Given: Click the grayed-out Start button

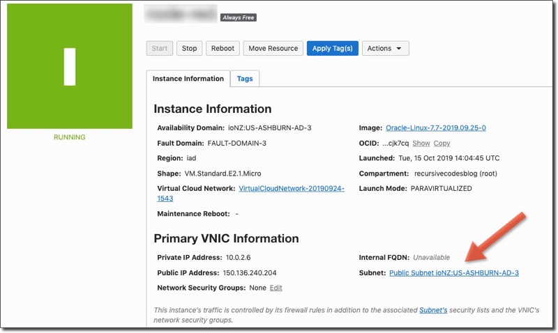Looking at the screenshot, I should pos(160,48).
